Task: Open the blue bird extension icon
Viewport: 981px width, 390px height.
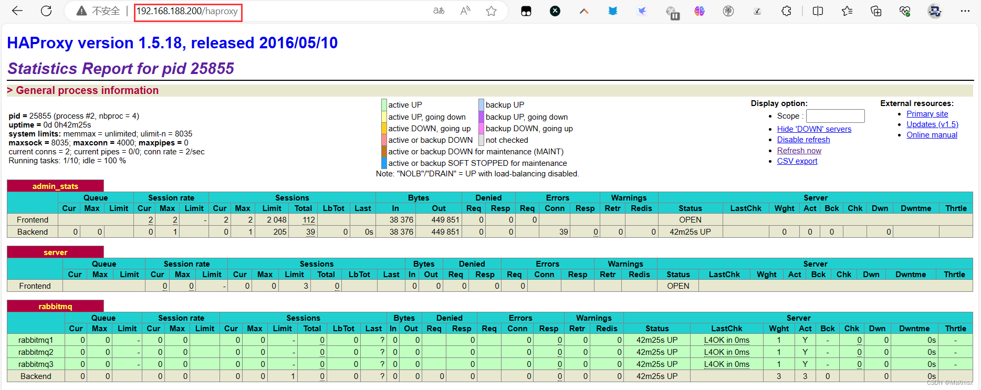Action: [642, 11]
